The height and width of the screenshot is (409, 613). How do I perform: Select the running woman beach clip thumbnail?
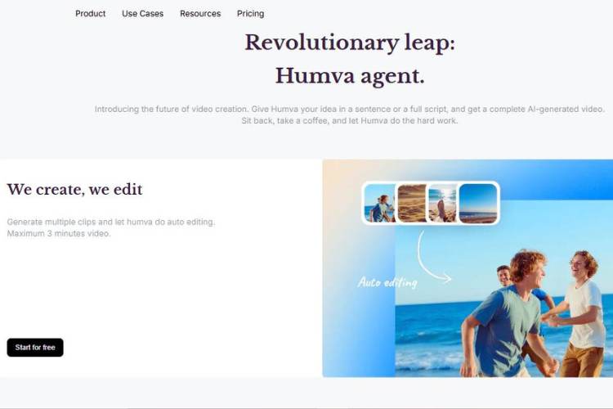tap(379, 203)
